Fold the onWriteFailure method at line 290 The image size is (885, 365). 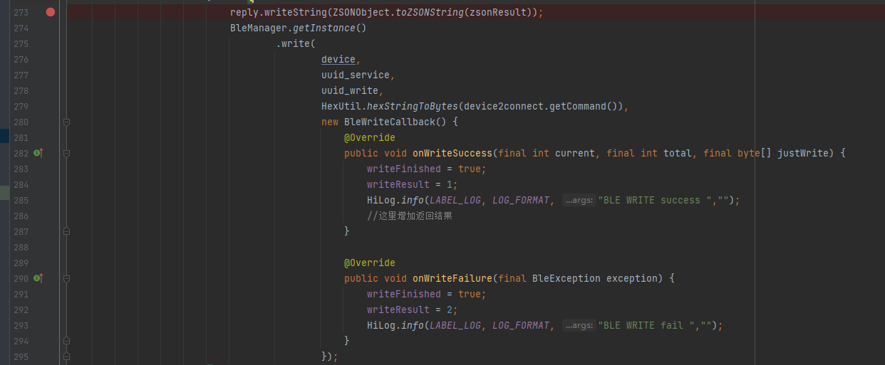point(66,278)
